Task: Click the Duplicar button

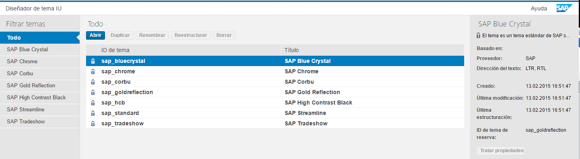Action: (x=120, y=35)
